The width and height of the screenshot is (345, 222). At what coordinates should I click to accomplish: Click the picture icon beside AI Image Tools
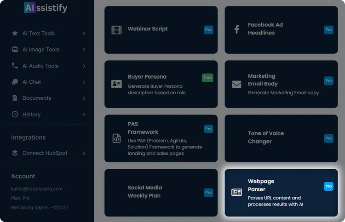tap(15, 50)
